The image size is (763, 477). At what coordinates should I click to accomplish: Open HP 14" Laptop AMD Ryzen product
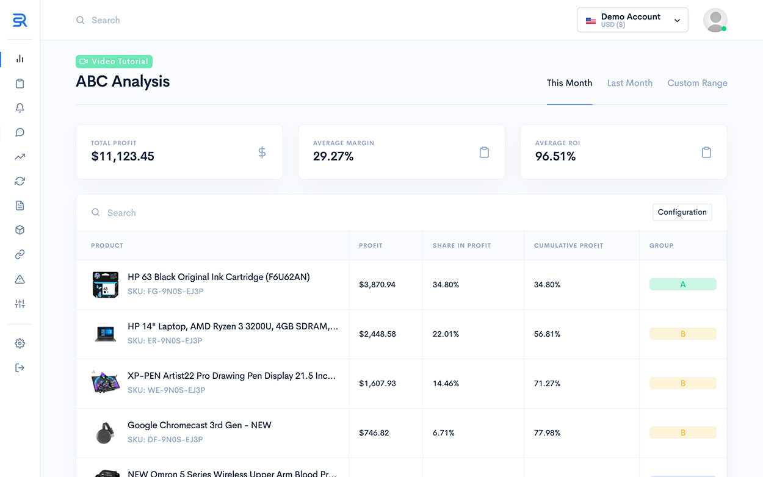pos(233,326)
